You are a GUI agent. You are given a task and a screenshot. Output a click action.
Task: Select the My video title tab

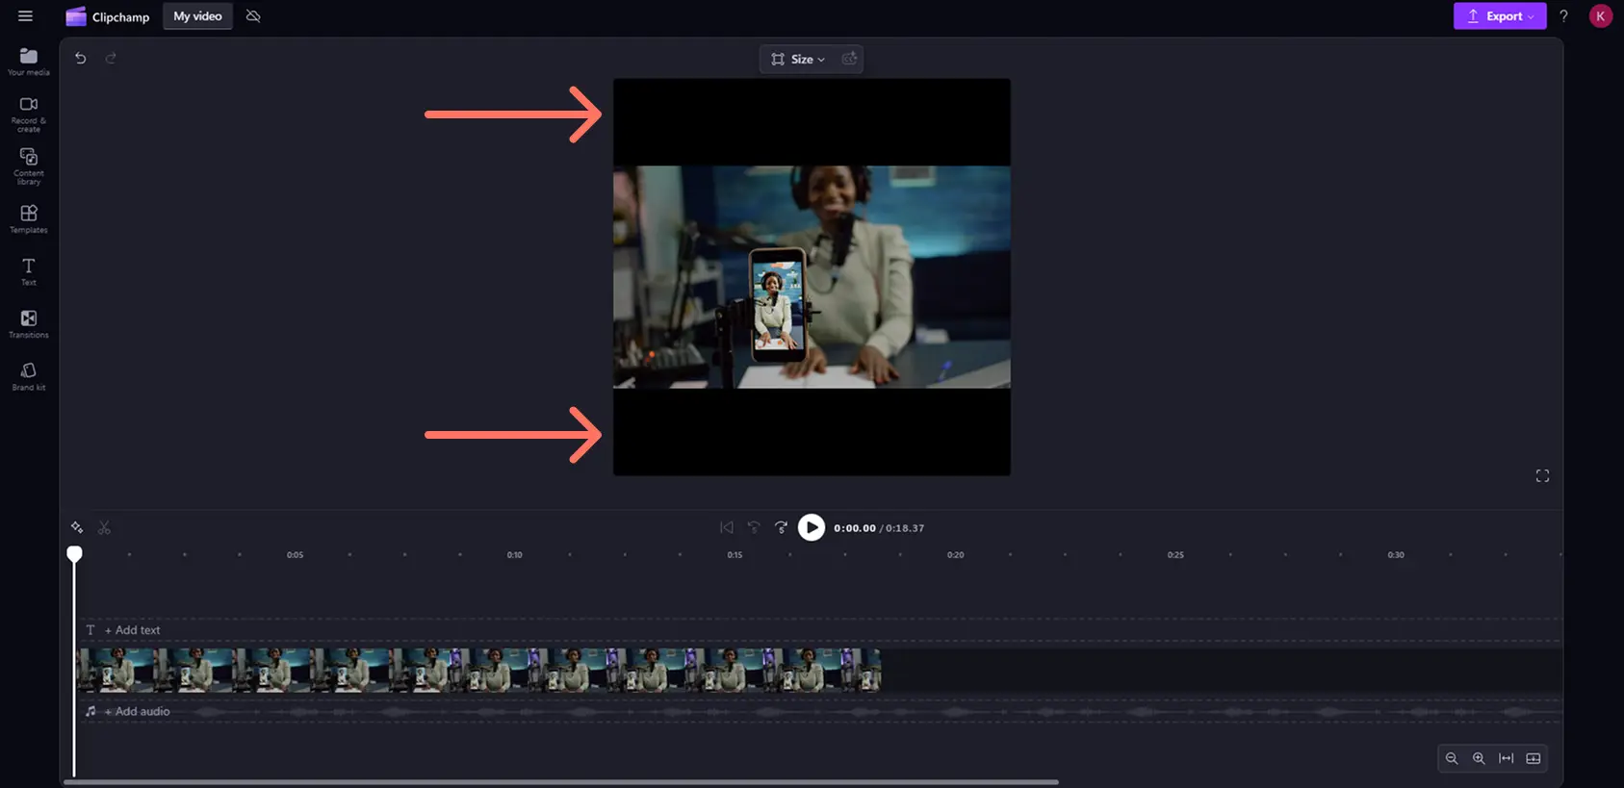pyautogui.click(x=197, y=16)
